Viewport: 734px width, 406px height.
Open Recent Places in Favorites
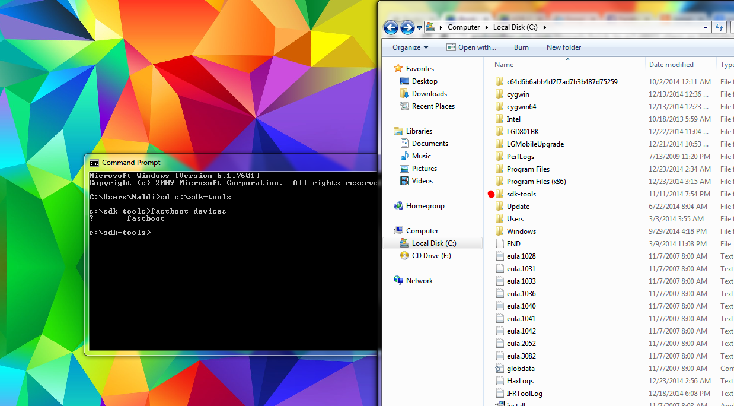(433, 106)
